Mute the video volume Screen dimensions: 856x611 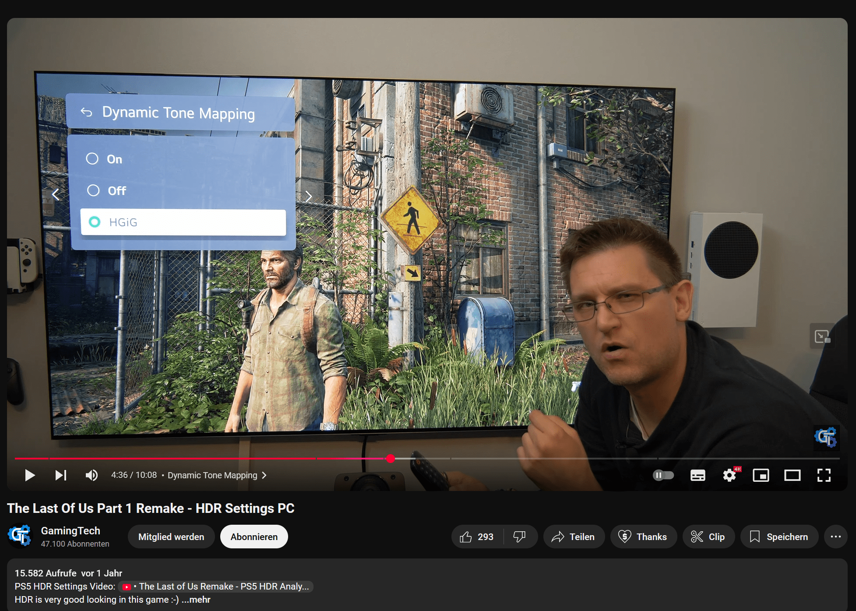(92, 475)
